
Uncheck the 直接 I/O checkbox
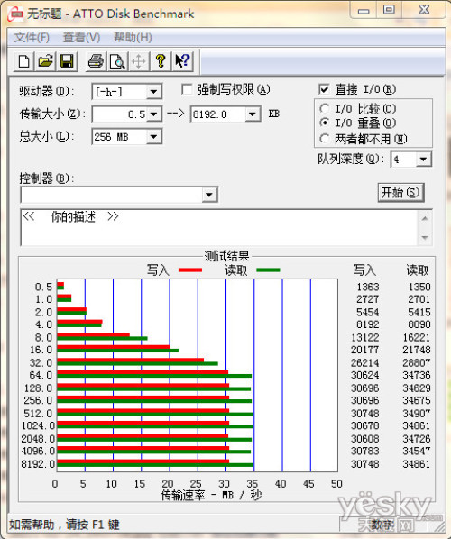click(x=324, y=89)
